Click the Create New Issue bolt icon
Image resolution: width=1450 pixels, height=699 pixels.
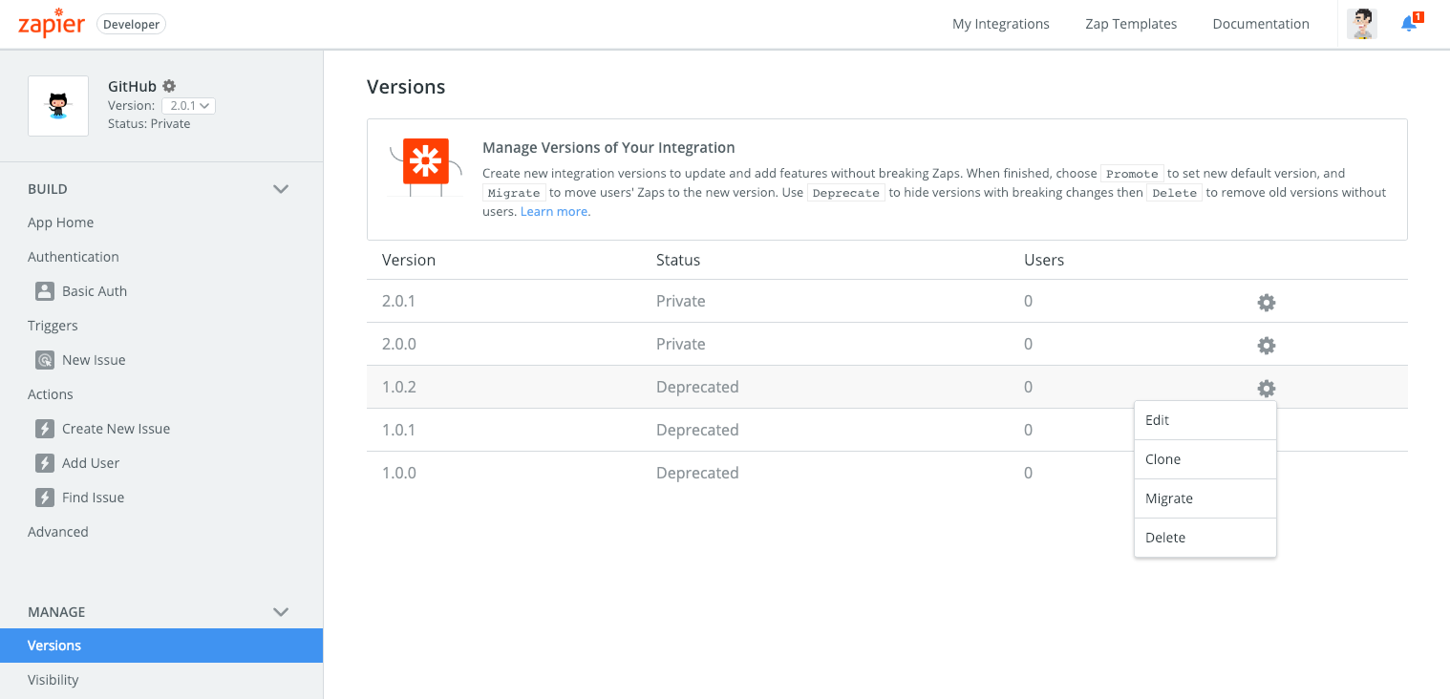click(45, 429)
